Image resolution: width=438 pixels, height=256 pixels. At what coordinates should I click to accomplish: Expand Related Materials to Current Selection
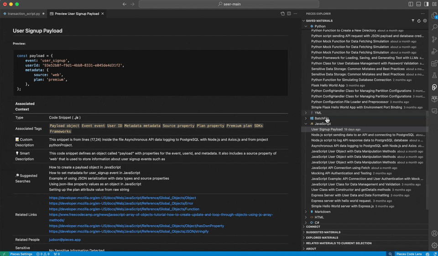[365, 243]
